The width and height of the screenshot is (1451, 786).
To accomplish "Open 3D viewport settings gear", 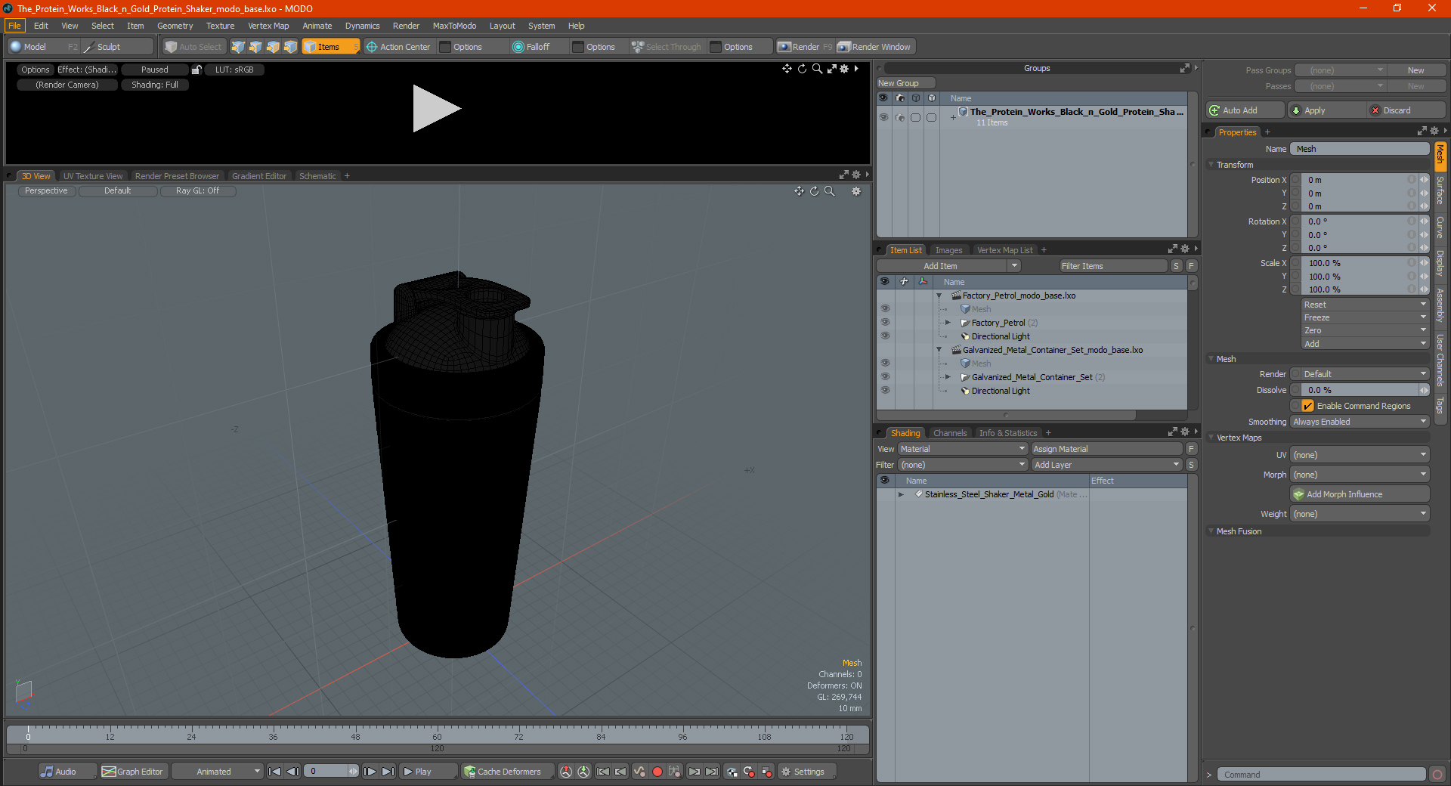I will tap(856, 191).
